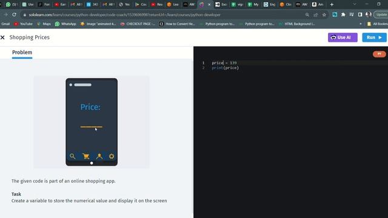Screen dimensions: 388x218
Task: Toggle the browser side panel
Action: [x=360, y=15]
